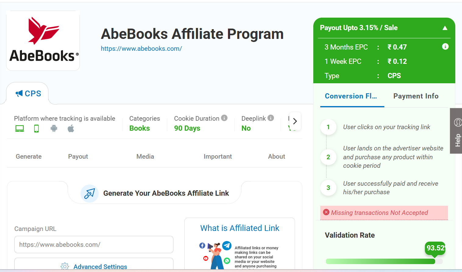Click the red cross Missing transactions icon

tap(326, 212)
